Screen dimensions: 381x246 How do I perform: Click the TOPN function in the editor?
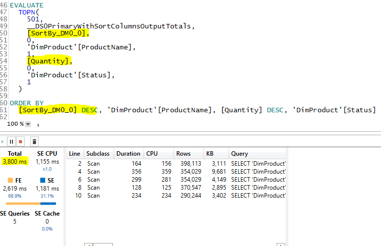click(x=27, y=12)
